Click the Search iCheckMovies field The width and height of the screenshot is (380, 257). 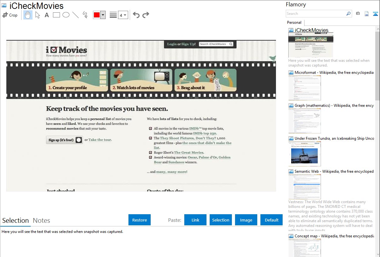point(216,44)
